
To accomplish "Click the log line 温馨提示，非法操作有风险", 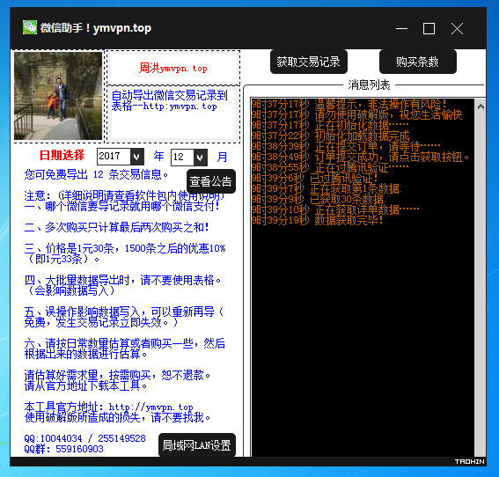I will (x=349, y=104).
